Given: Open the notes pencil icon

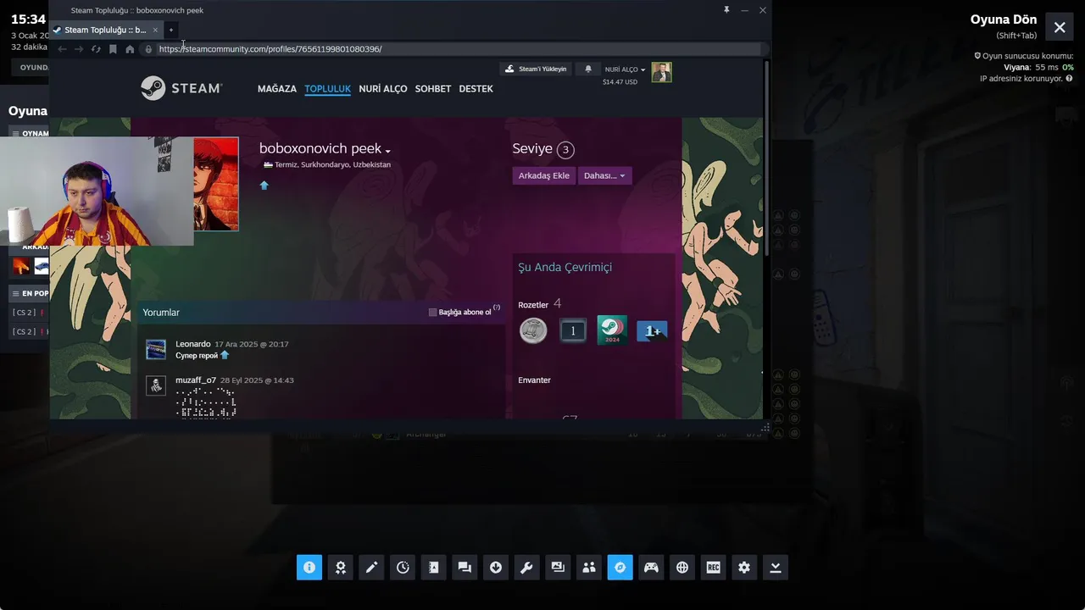Looking at the screenshot, I should click(x=371, y=568).
